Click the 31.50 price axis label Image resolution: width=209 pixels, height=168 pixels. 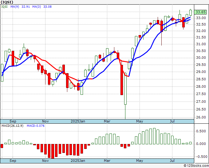coord(201,37)
